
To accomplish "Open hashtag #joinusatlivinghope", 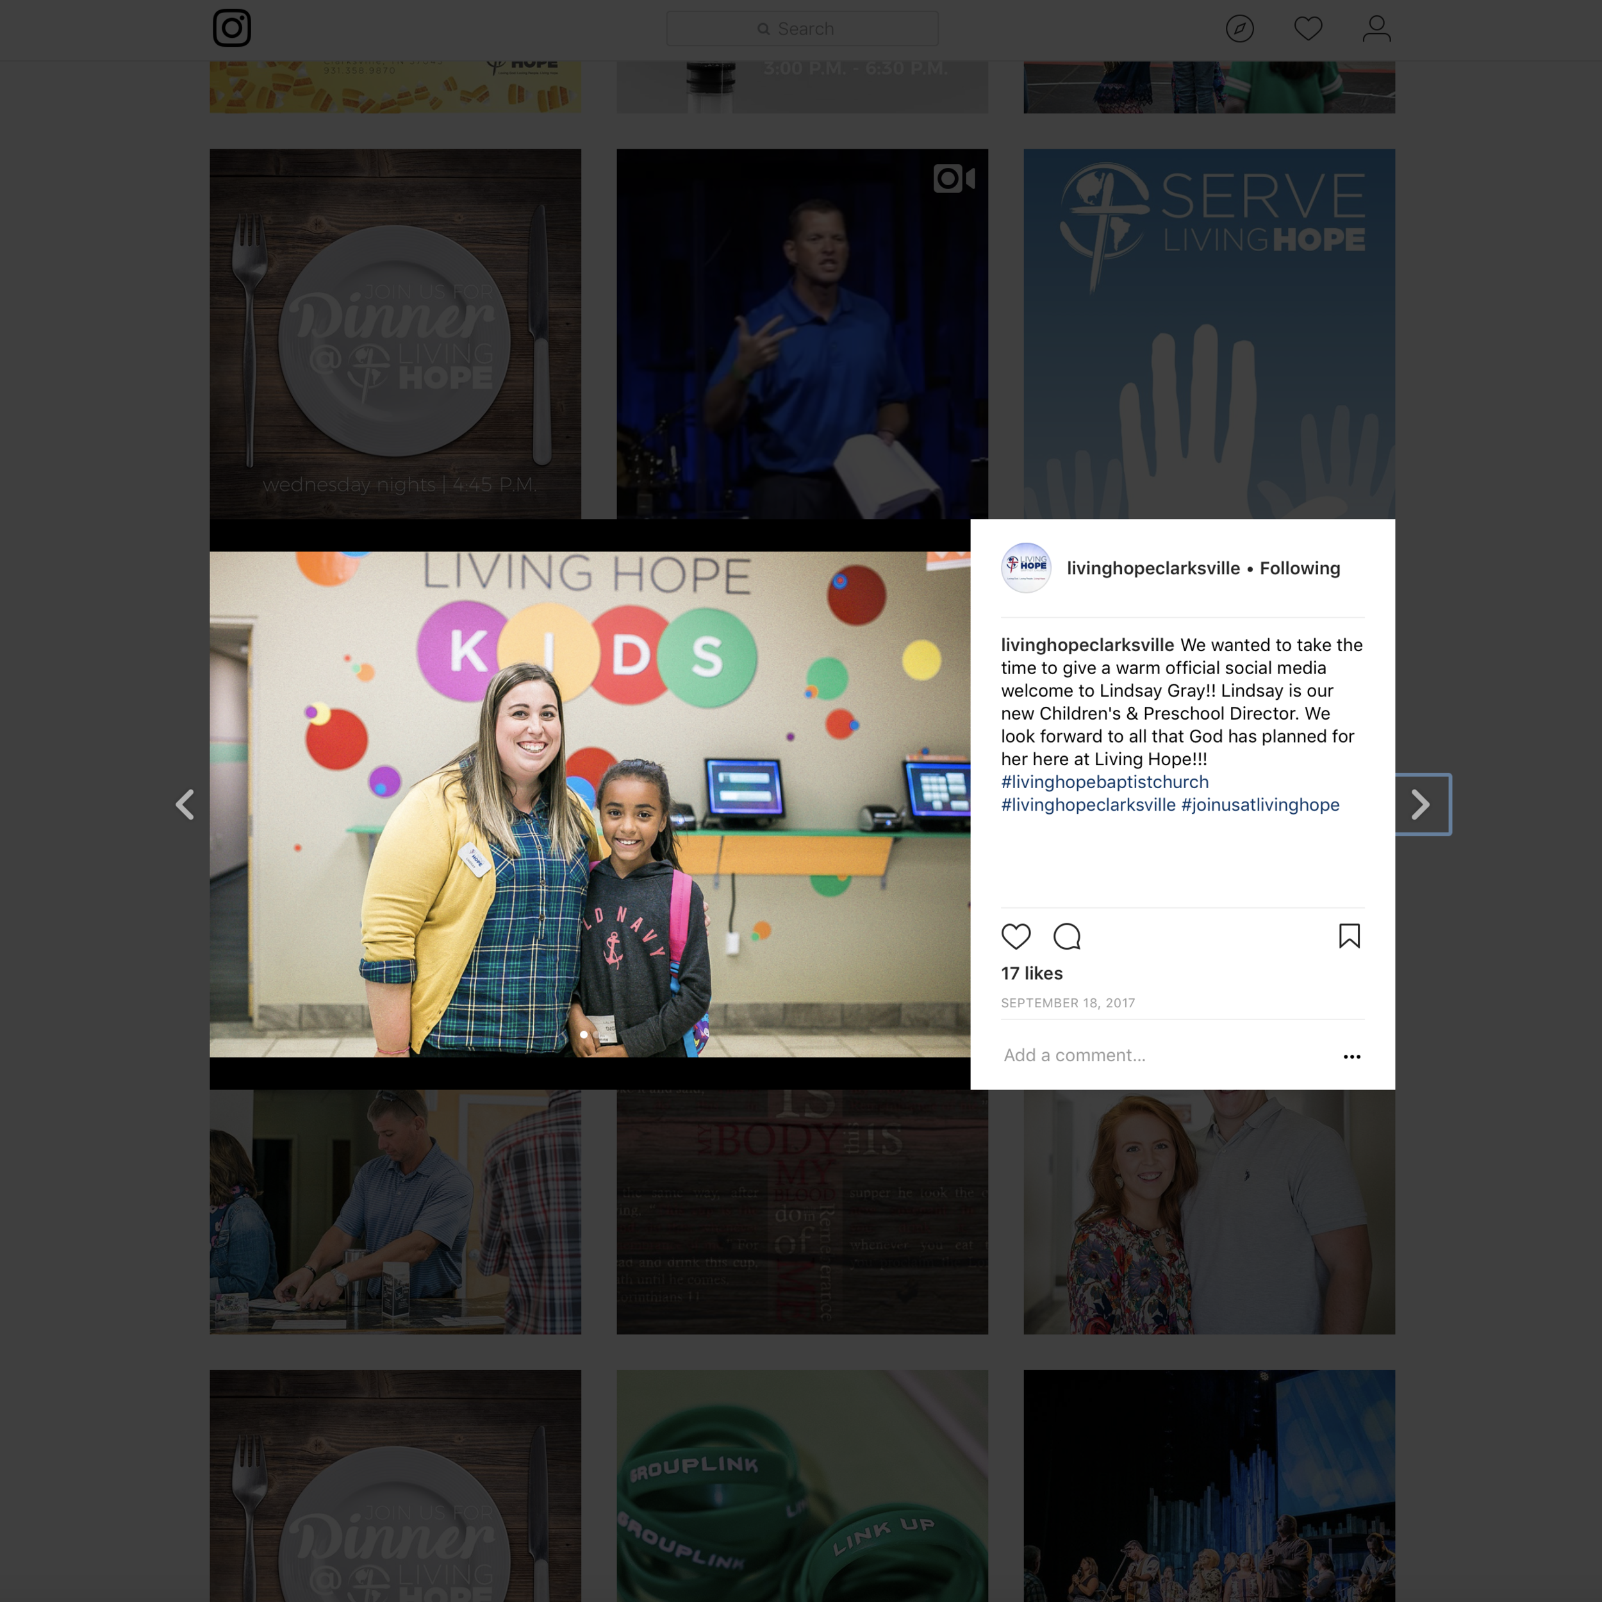I will pyautogui.click(x=1260, y=804).
